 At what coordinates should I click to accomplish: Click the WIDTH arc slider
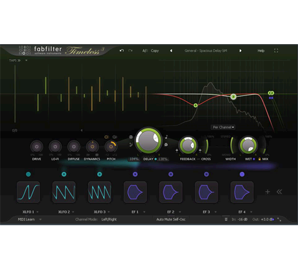click(x=233, y=145)
